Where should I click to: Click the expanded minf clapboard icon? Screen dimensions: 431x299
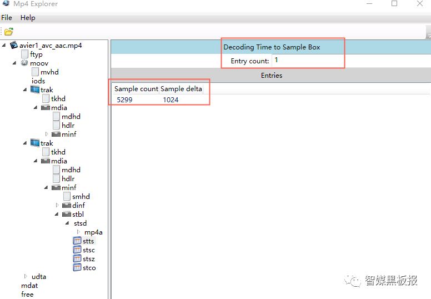pyautogui.click(x=56, y=188)
